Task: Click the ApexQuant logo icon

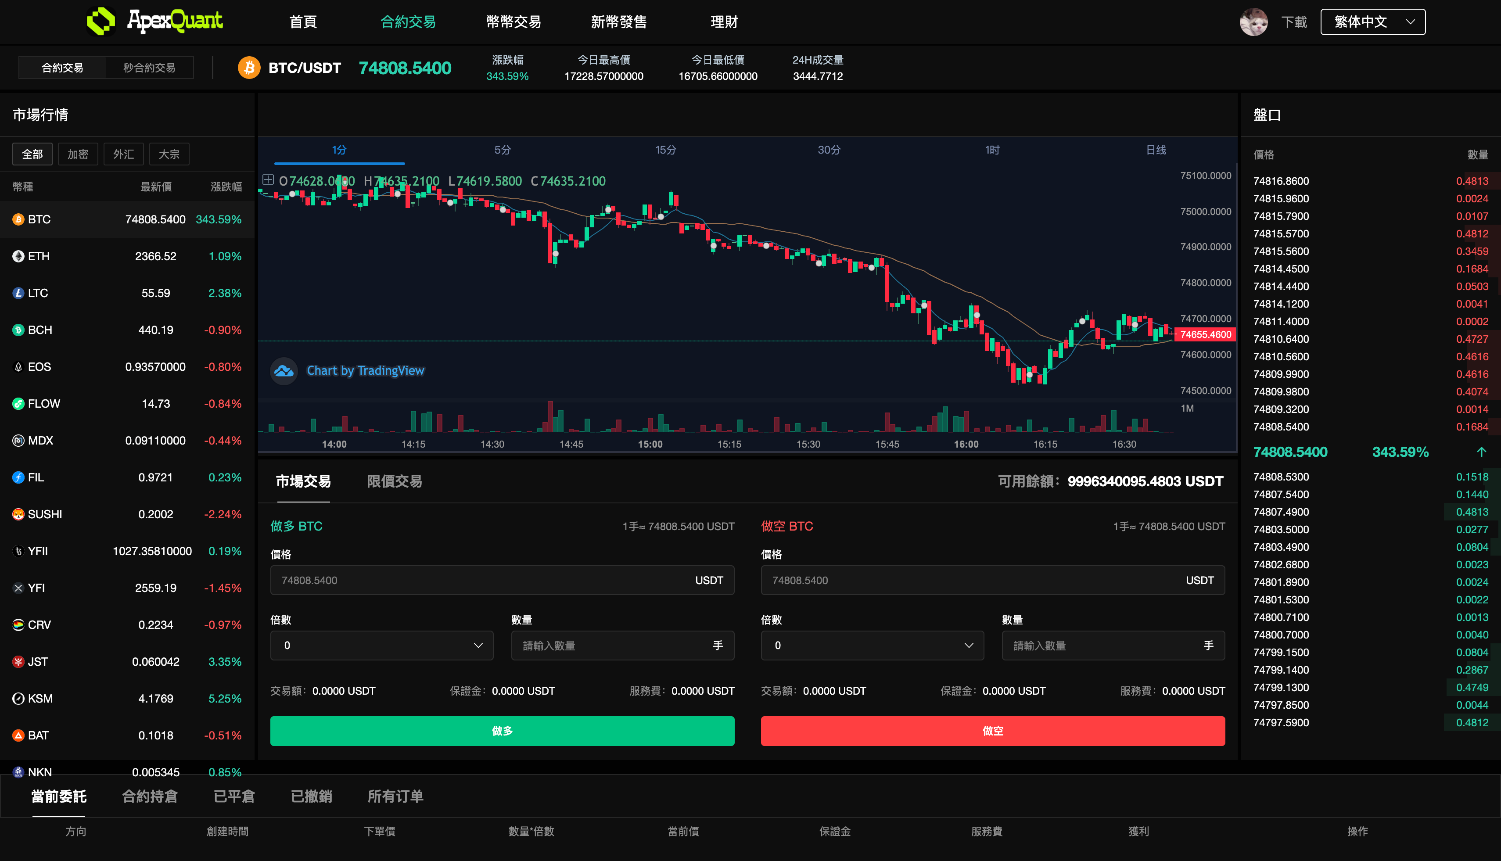Action: pyautogui.click(x=101, y=22)
